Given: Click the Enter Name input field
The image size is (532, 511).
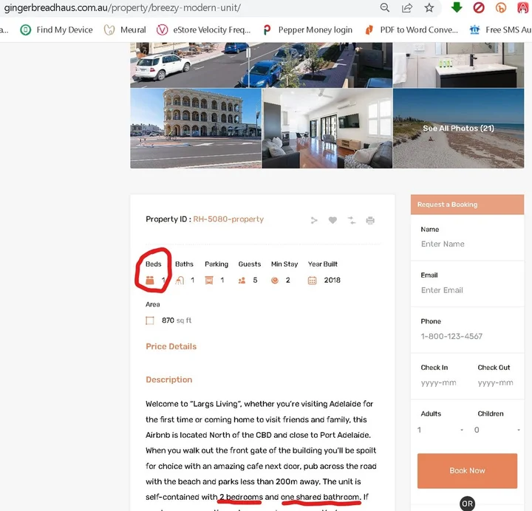Looking at the screenshot, I should [x=464, y=244].
